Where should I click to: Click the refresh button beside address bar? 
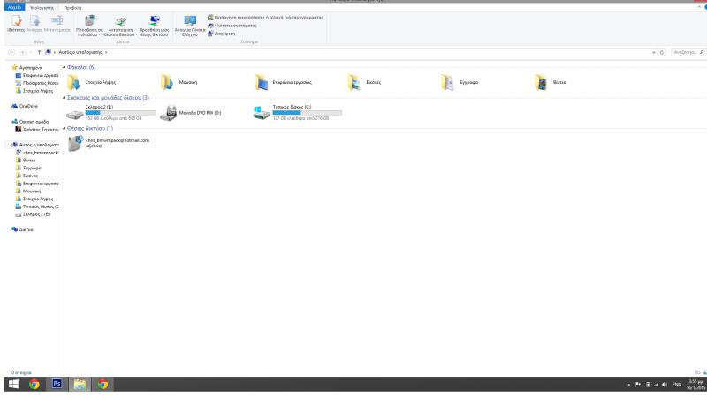tap(663, 53)
